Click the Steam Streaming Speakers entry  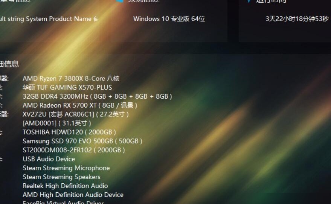(x=61, y=177)
